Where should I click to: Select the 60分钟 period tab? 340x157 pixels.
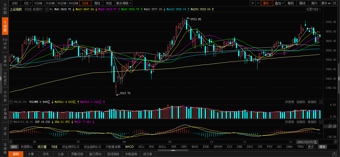click(x=73, y=3)
